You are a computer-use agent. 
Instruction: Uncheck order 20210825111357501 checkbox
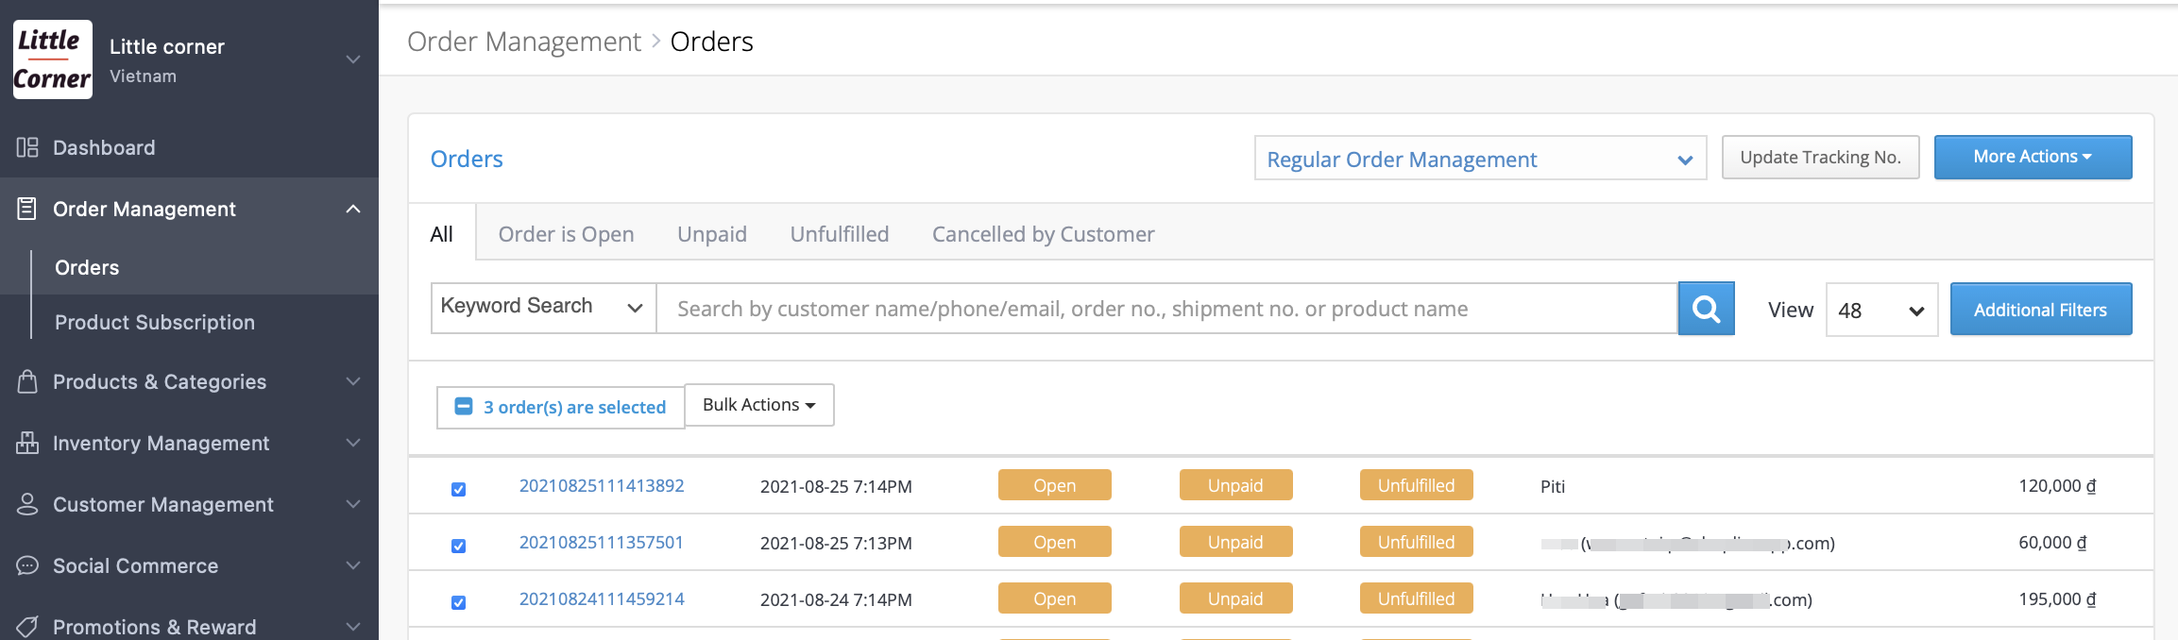458,546
